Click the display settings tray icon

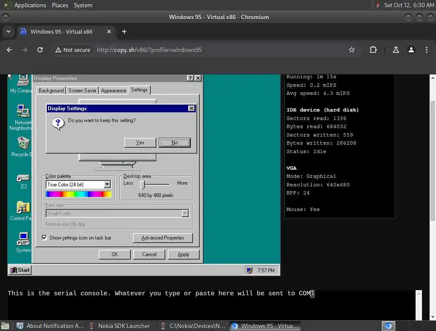(x=250, y=270)
